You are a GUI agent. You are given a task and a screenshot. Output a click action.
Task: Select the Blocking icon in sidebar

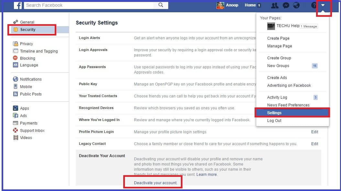[x=15, y=58]
